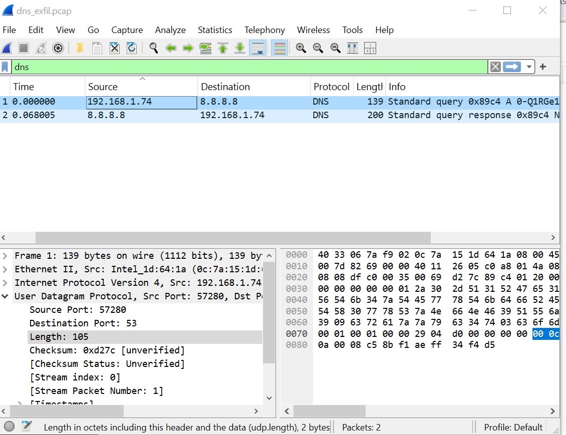Select the DNS query response packet 2

[280, 116]
